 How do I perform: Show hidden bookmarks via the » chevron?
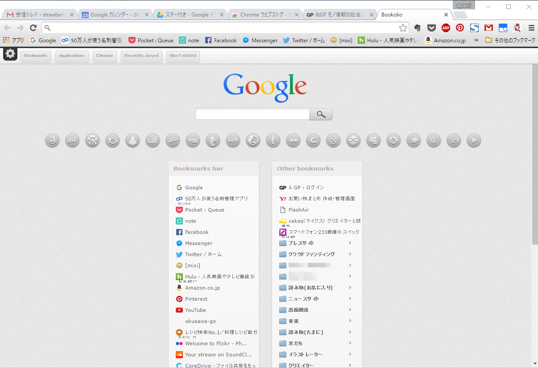click(476, 40)
